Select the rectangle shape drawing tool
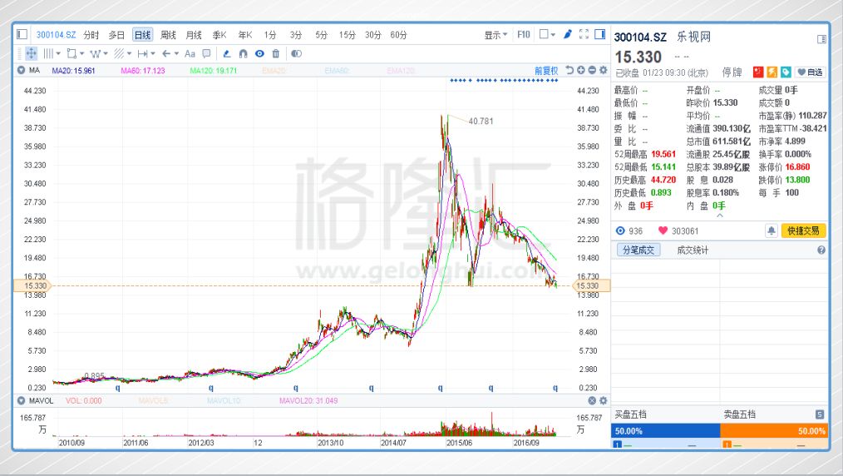 [x=71, y=53]
